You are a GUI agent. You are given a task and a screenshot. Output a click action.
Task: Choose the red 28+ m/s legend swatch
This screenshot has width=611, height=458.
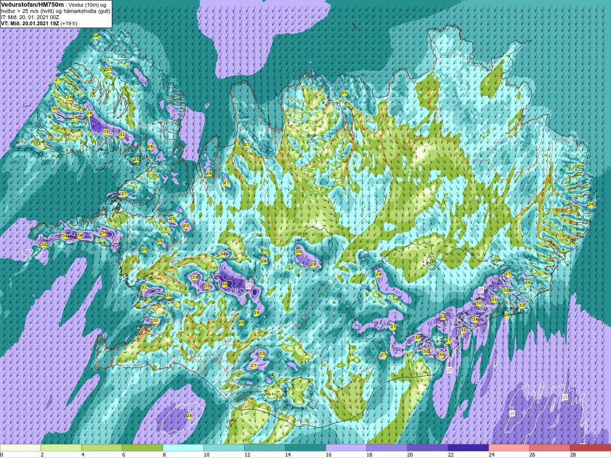pyautogui.click(x=590, y=448)
